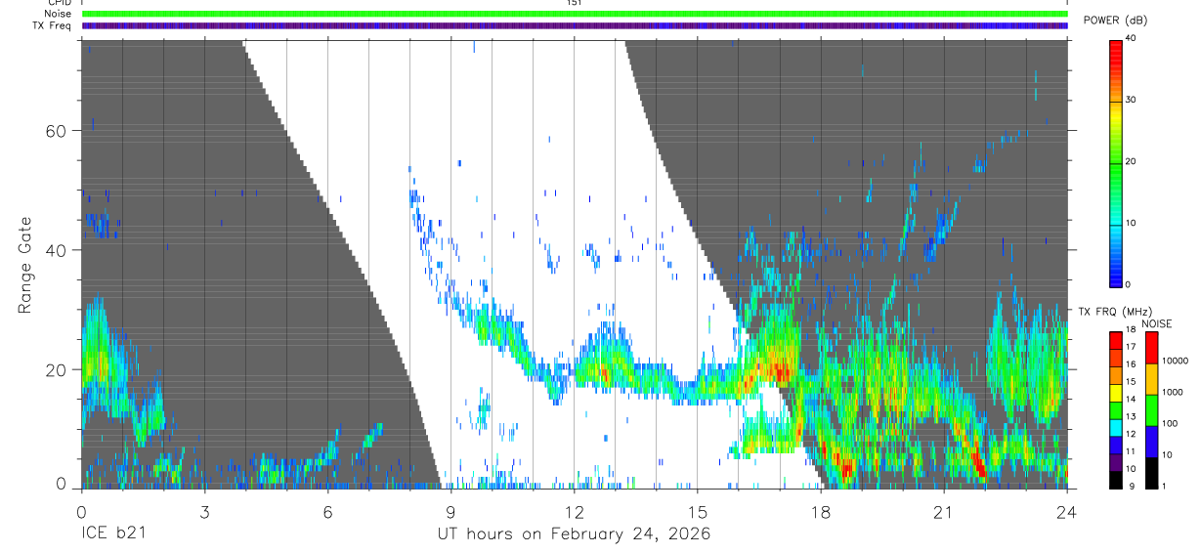The width and height of the screenshot is (1200, 554).
Task: Click the 'TX Freq' row label at top left
Action: coord(52,25)
